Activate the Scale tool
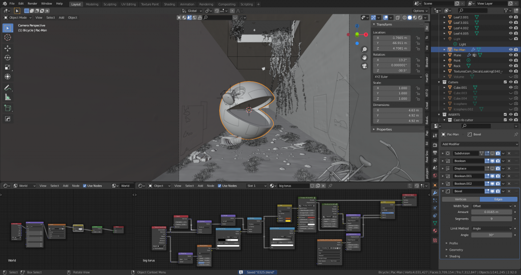This screenshot has width=521, height=275. [8, 67]
